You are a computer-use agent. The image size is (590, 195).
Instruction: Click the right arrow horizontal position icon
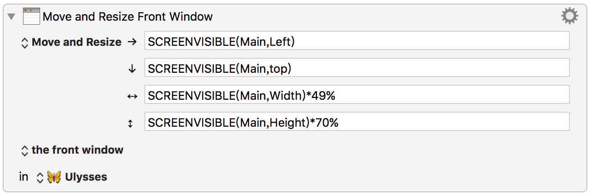pyautogui.click(x=132, y=42)
